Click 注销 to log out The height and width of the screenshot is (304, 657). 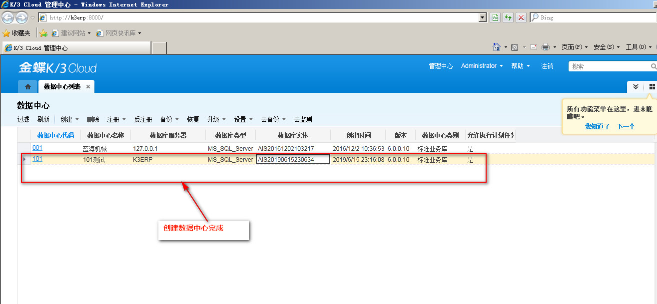coord(547,66)
